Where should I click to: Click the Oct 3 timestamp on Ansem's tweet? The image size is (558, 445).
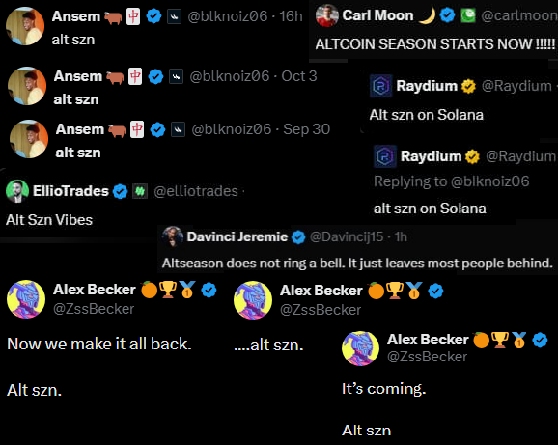(x=299, y=76)
